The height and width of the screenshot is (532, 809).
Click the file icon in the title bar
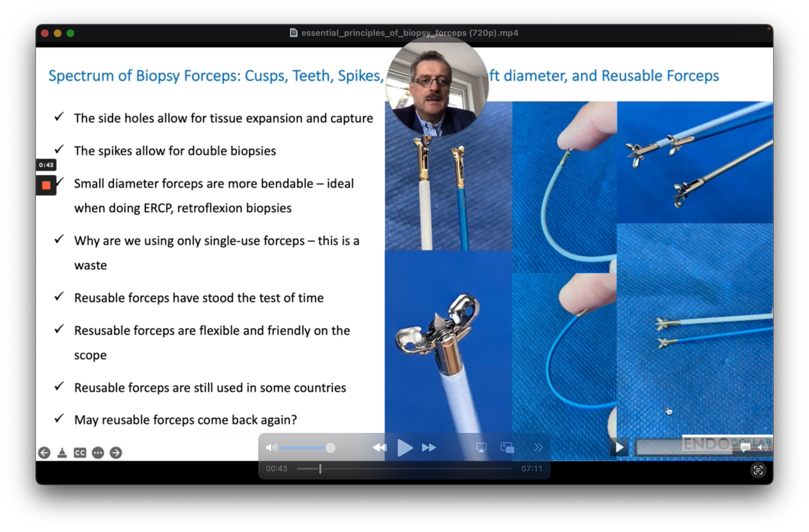[x=293, y=33]
